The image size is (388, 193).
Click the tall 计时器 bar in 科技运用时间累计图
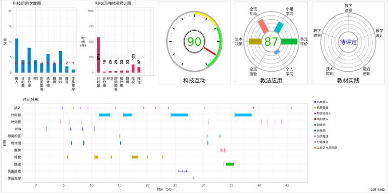[98, 54]
